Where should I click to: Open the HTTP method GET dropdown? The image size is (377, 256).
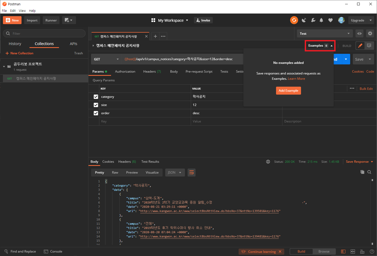pos(106,59)
